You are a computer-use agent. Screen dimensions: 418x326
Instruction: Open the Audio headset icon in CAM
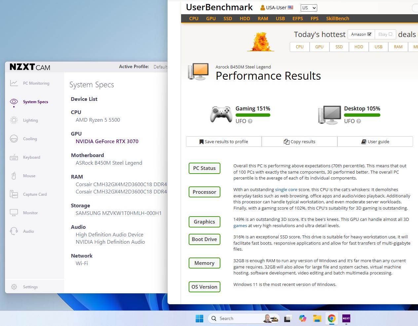(x=14, y=231)
